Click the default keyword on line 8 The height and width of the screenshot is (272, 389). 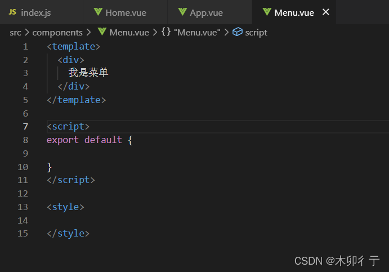[103, 140]
